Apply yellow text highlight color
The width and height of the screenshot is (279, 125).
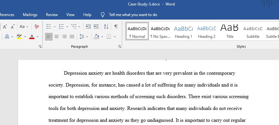point(19,37)
